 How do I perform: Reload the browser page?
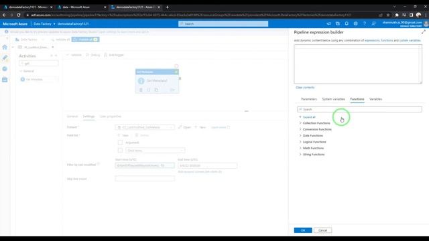point(19,15)
